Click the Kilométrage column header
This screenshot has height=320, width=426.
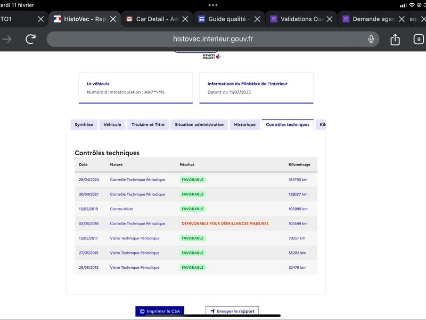[x=299, y=164]
